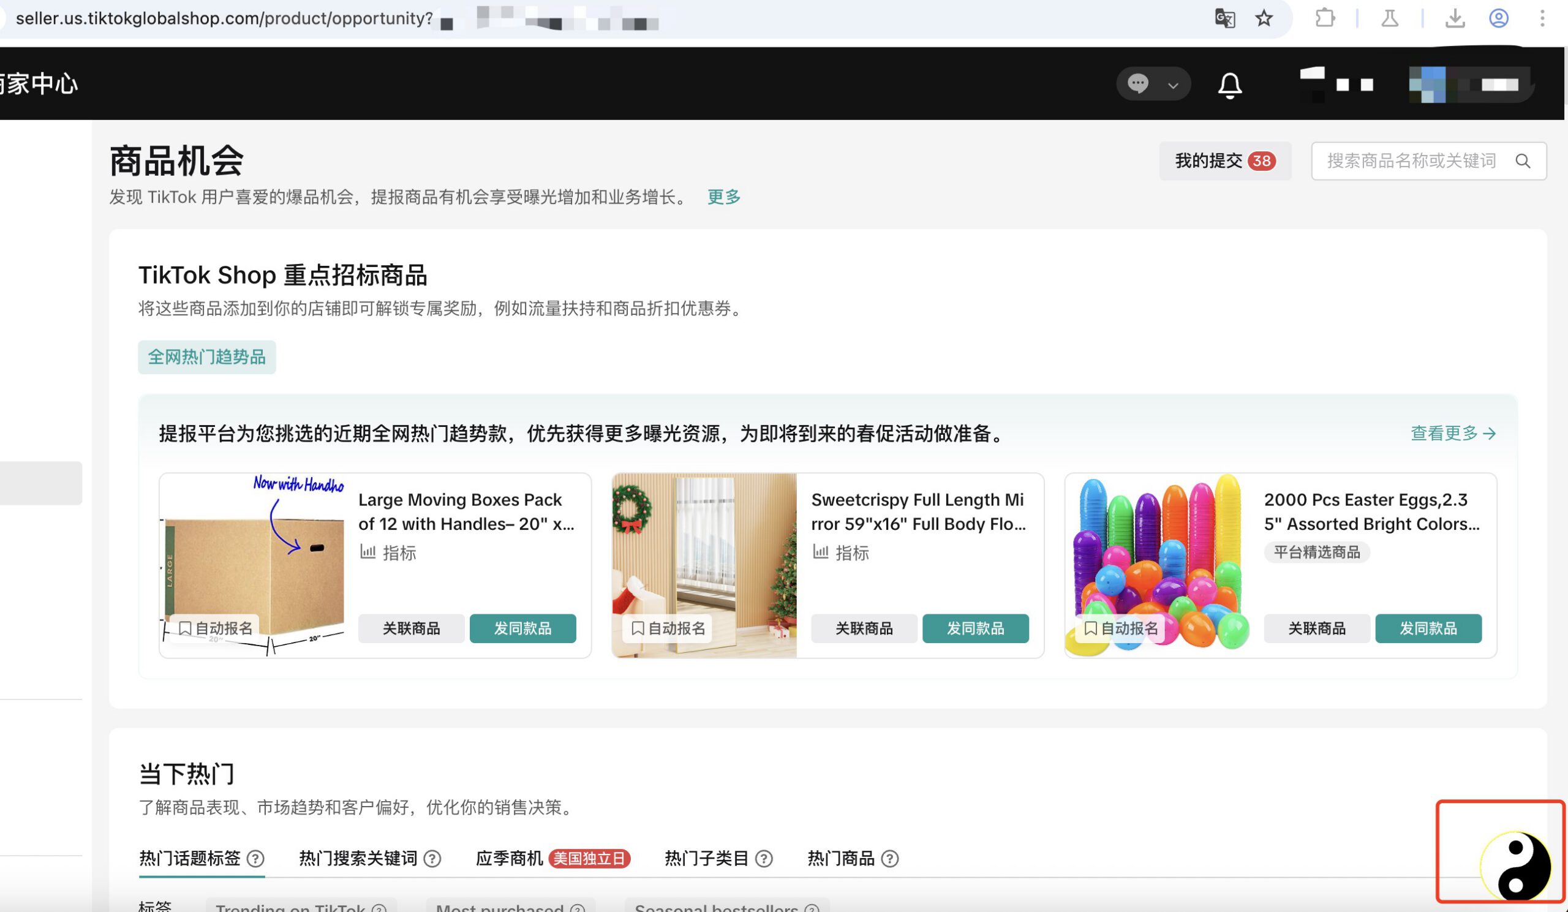Switch to the 热门商品 tab

coord(840,859)
